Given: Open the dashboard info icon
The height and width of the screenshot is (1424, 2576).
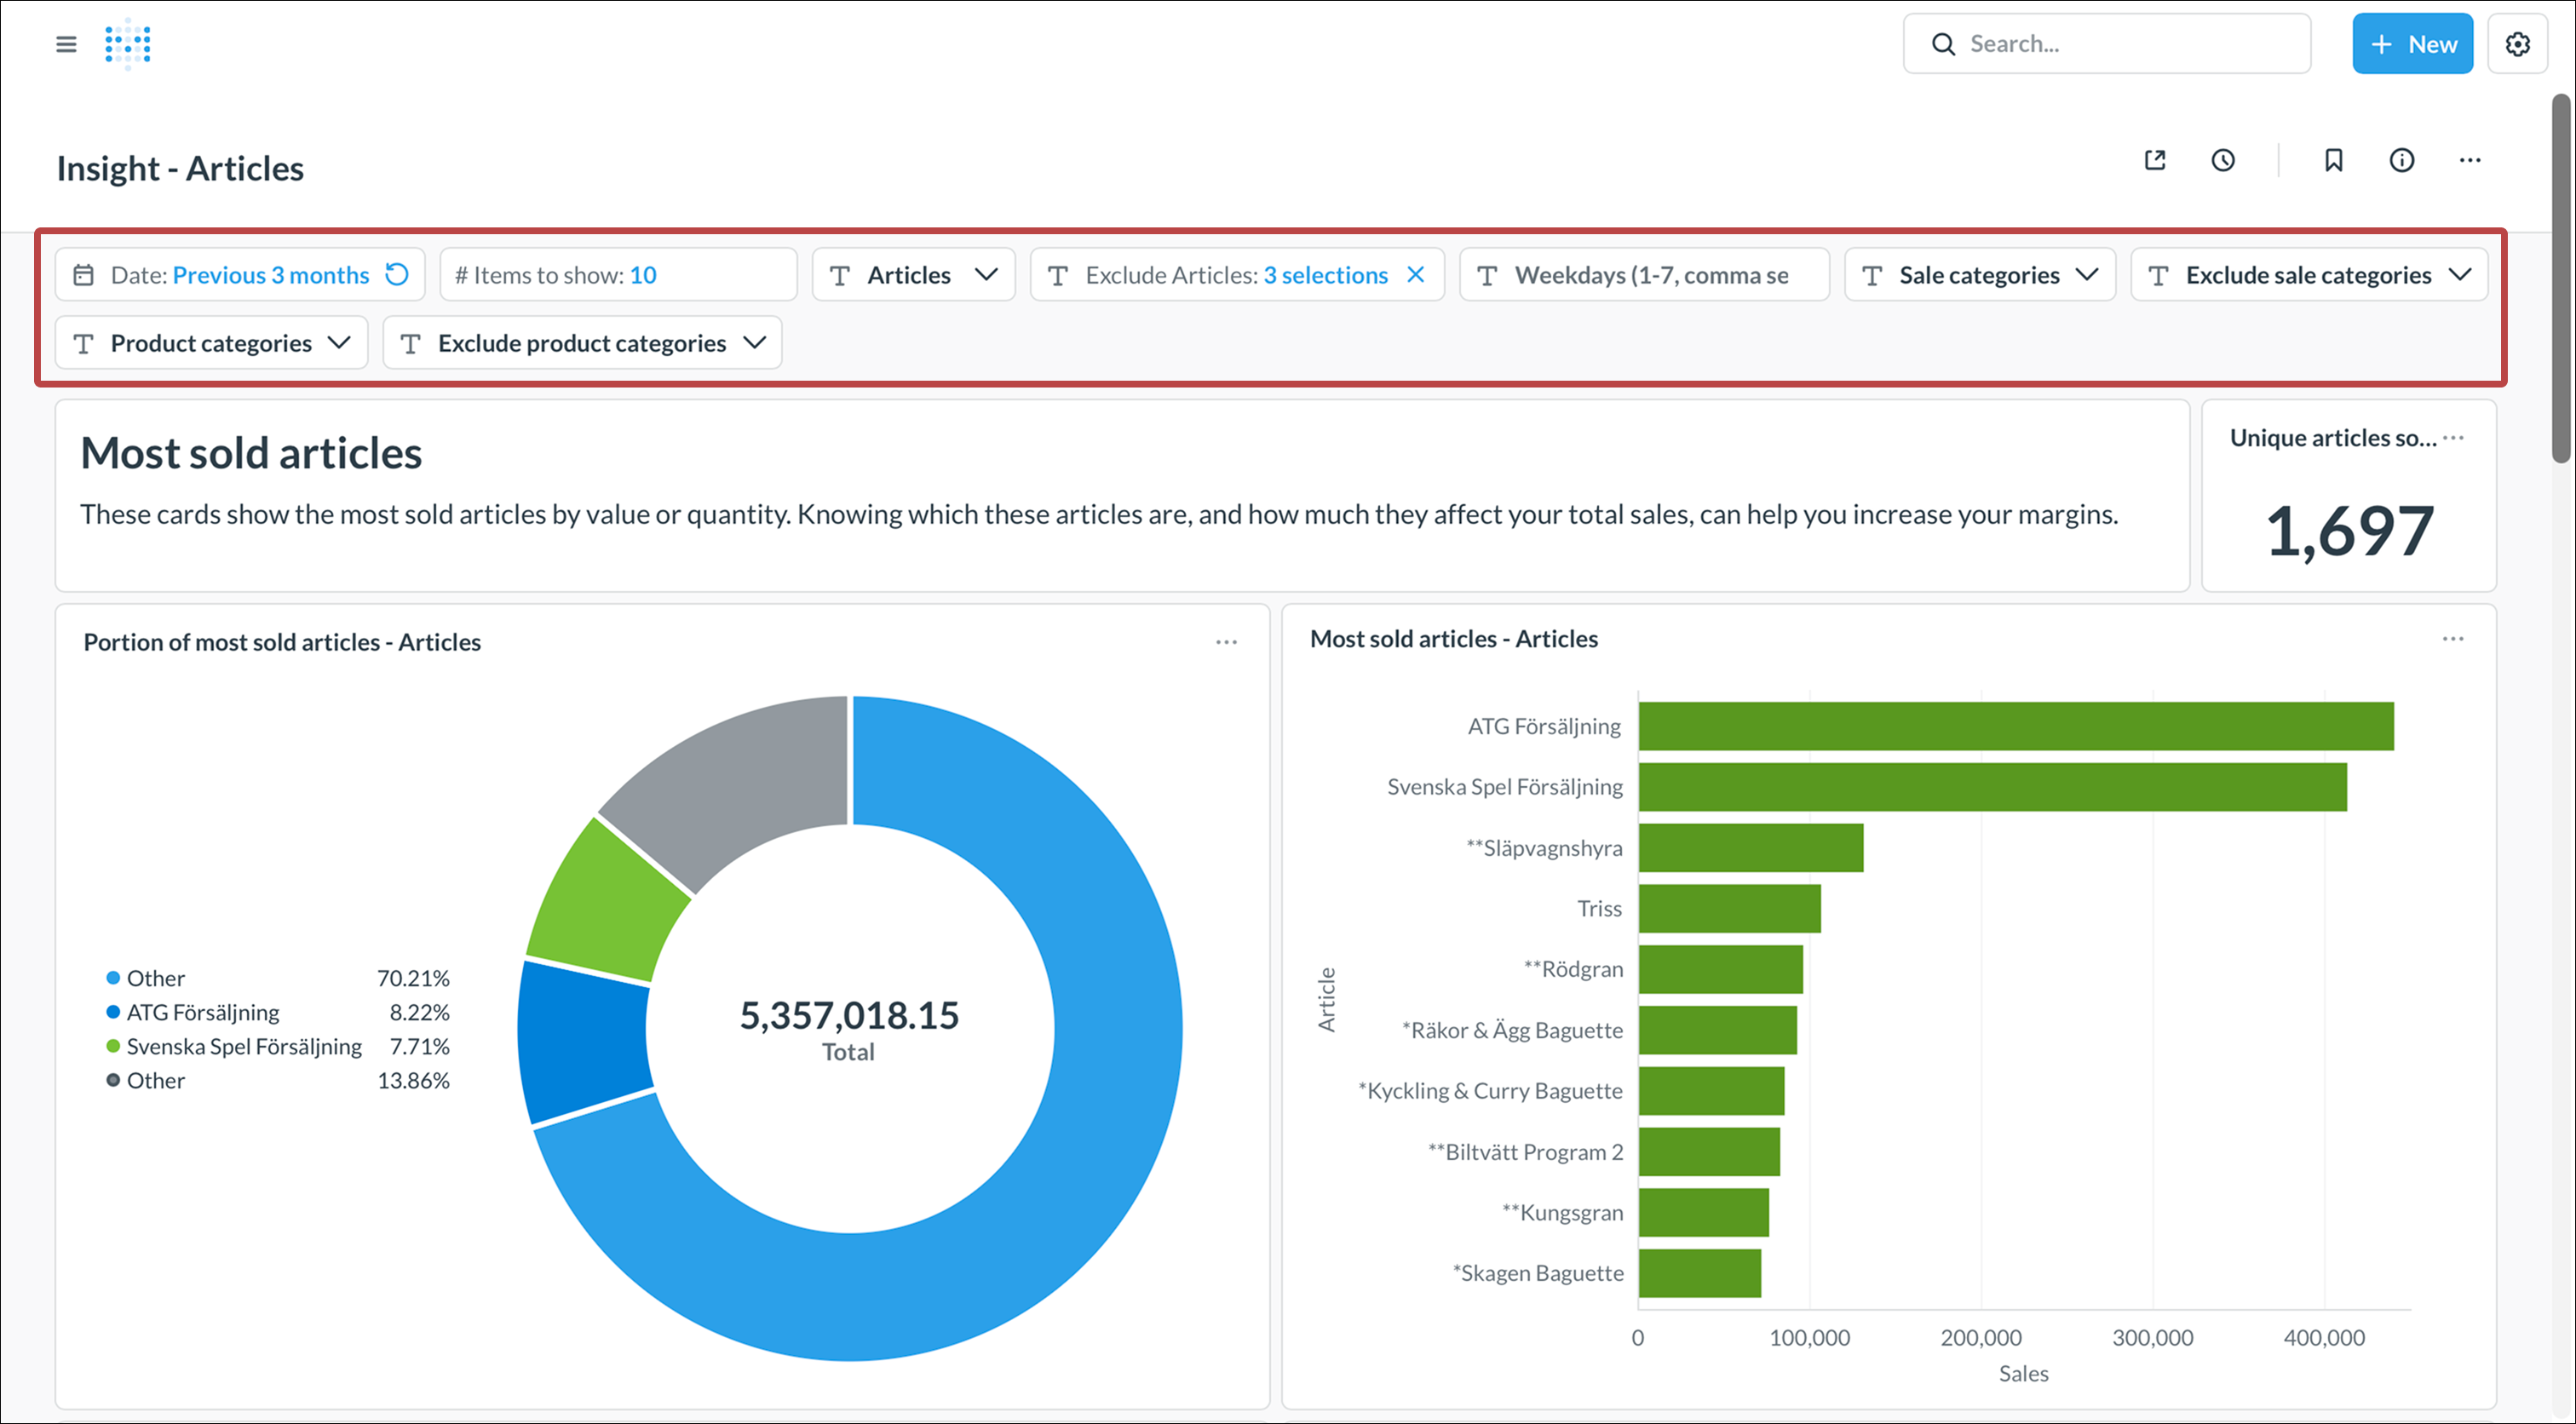Looking at the screenshot, I should click(2401, 160).
